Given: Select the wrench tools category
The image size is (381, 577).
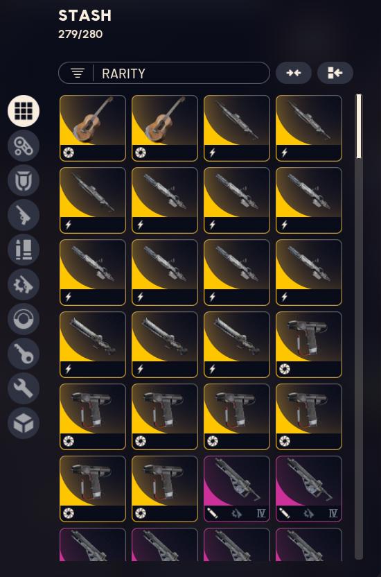Looking at the screenshot, I should coord(24,388).
